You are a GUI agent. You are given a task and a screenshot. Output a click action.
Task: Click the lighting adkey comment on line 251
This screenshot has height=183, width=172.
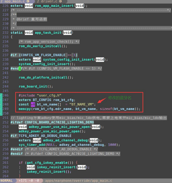tap(89, 118)
